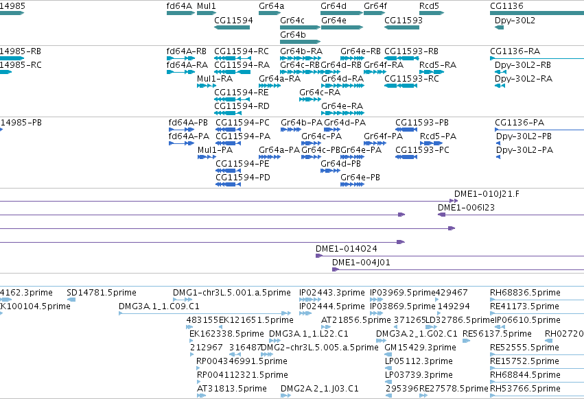584x399 pixels.
Task: Select EST LP05112.3prime
Action: 388,368
